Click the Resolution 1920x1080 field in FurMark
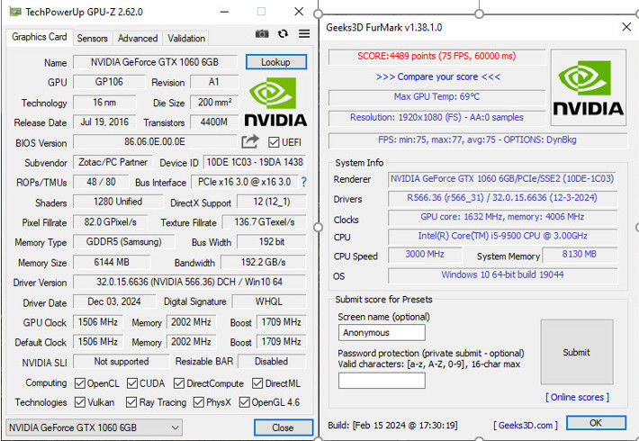 pos(436,117)
